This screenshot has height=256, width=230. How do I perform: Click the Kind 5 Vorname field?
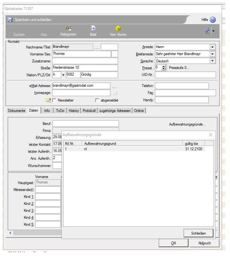click(48, 224)
